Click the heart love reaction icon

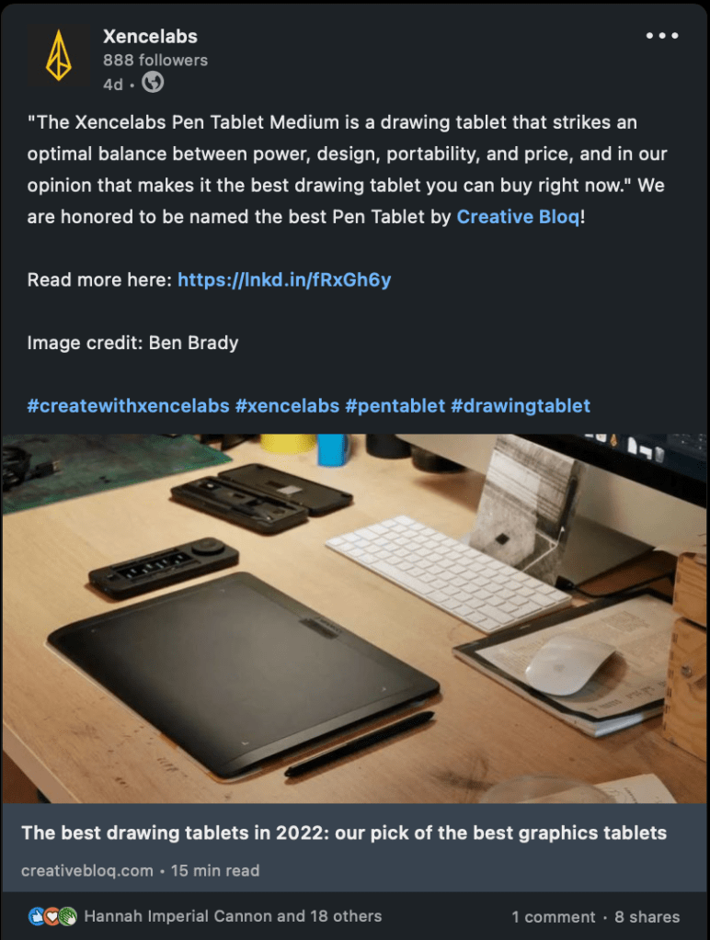click(x=52, y=916)
